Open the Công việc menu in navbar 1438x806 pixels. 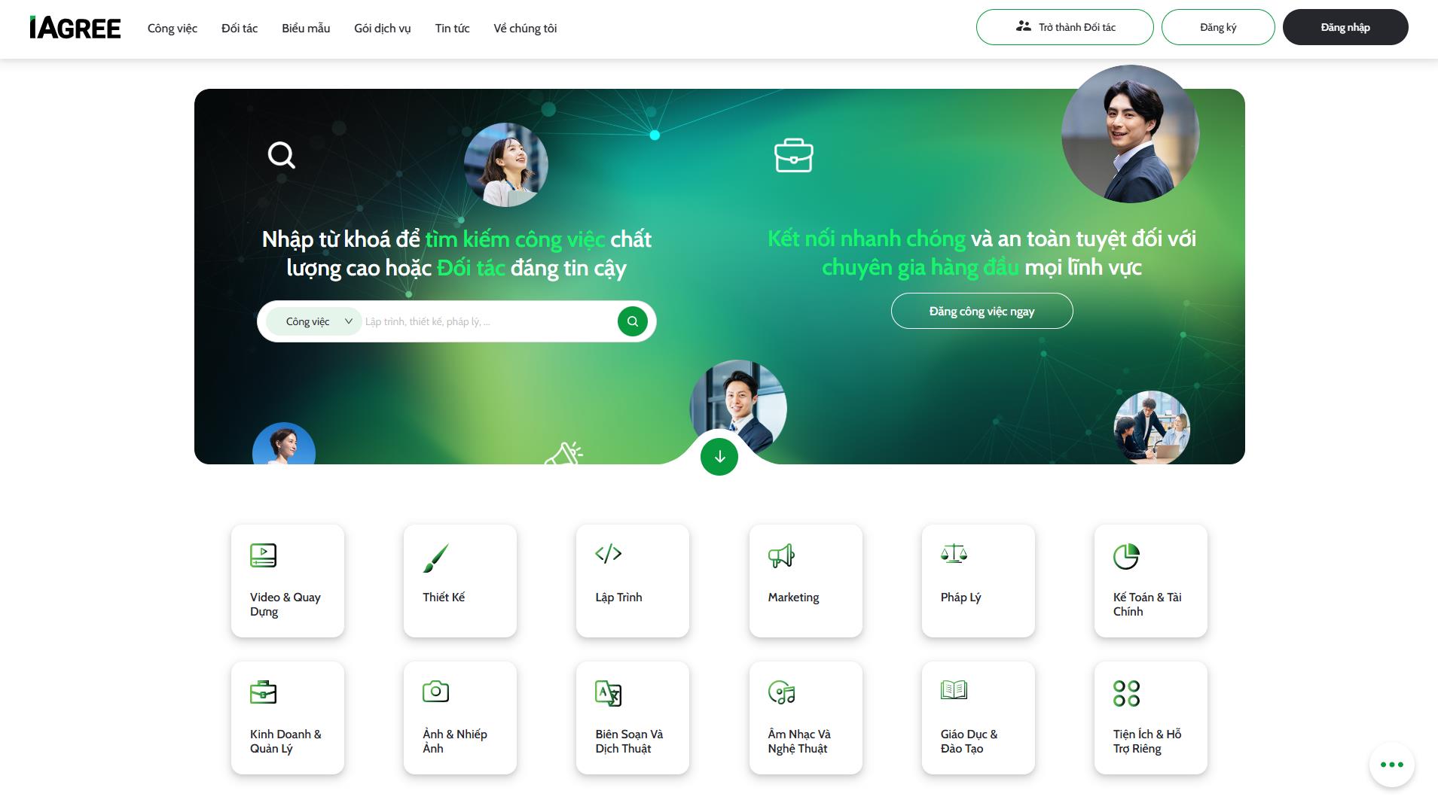coord(172,29)
